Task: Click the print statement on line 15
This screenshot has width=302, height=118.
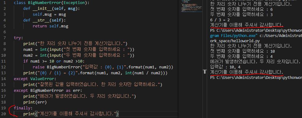Action: 93,85
